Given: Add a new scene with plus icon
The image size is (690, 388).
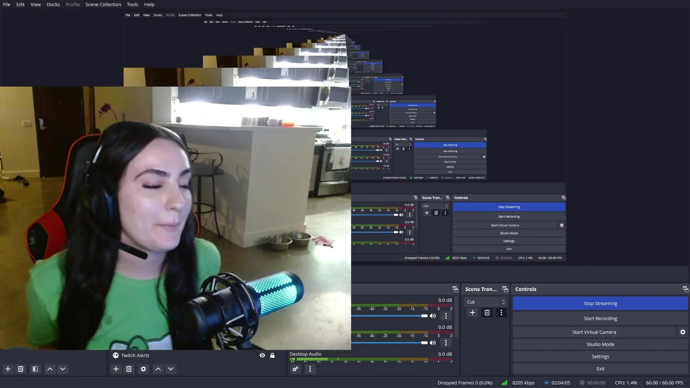Looking at the screenshot, I should (x=8, y=369).
